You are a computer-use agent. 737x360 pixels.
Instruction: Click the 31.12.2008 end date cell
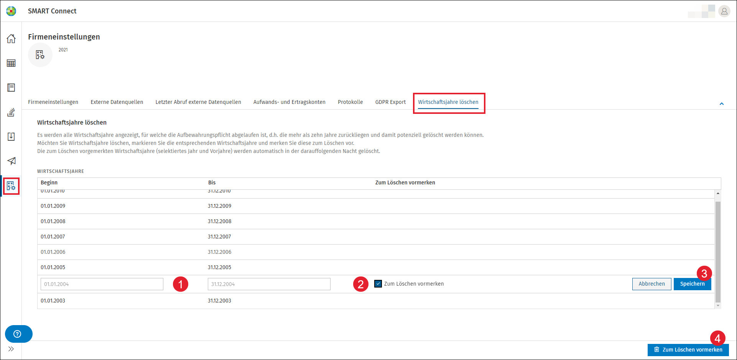tap(220, 221)
